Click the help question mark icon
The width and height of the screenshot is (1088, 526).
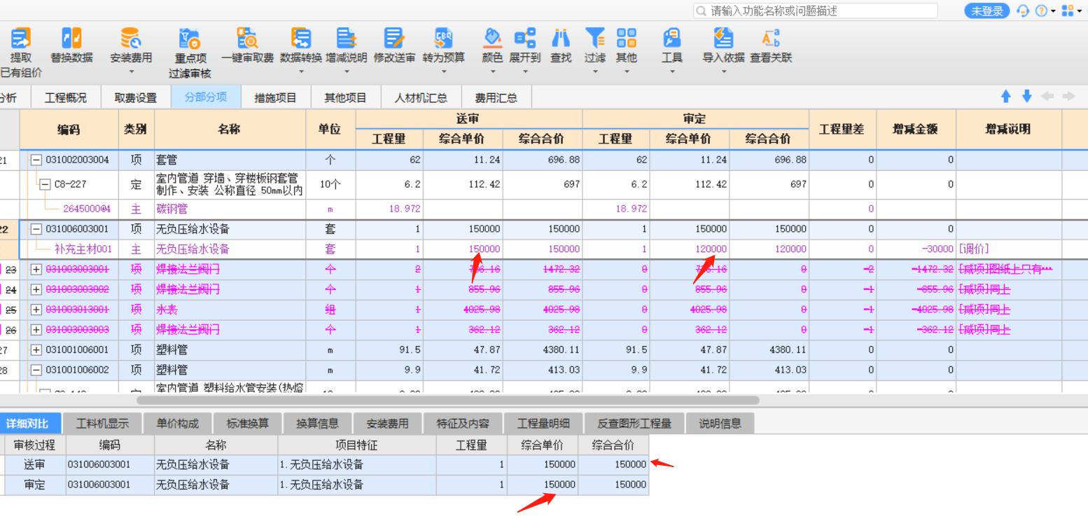click(1040, 11)
